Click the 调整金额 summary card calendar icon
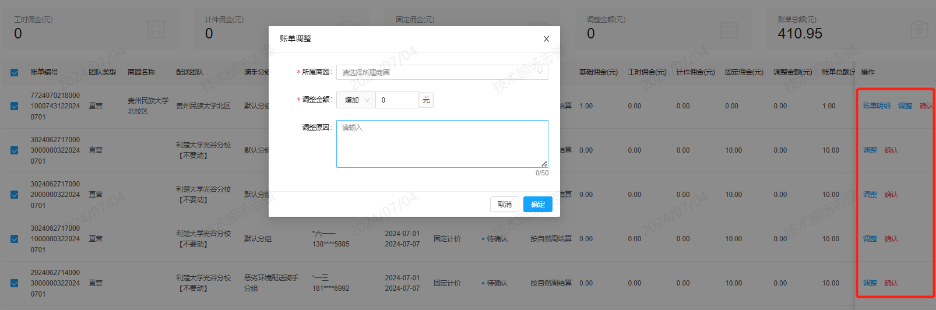 coord(729,29)
